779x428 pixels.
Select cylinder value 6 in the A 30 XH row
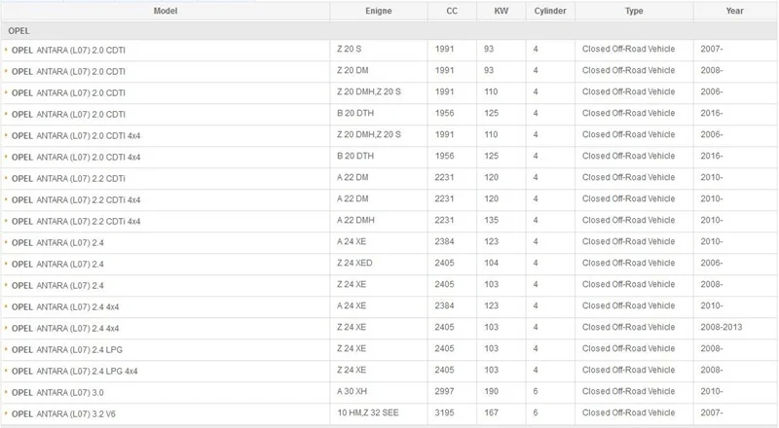pyautogui.click(x=536, y=391)
